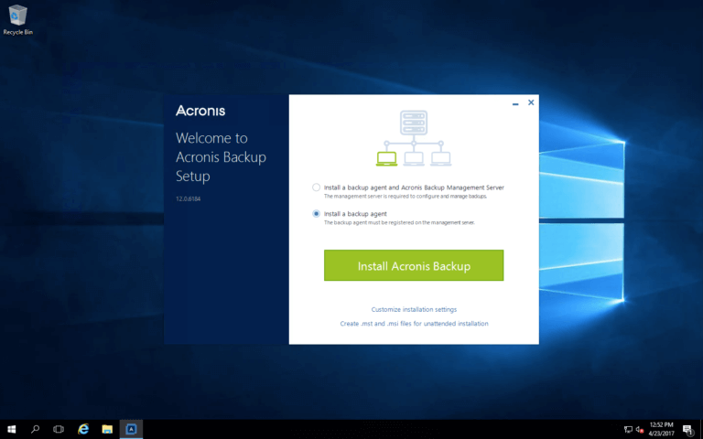
Task: Click the Install Acronis Backup button
Action: pyautogui.click(x=414, y=265)
